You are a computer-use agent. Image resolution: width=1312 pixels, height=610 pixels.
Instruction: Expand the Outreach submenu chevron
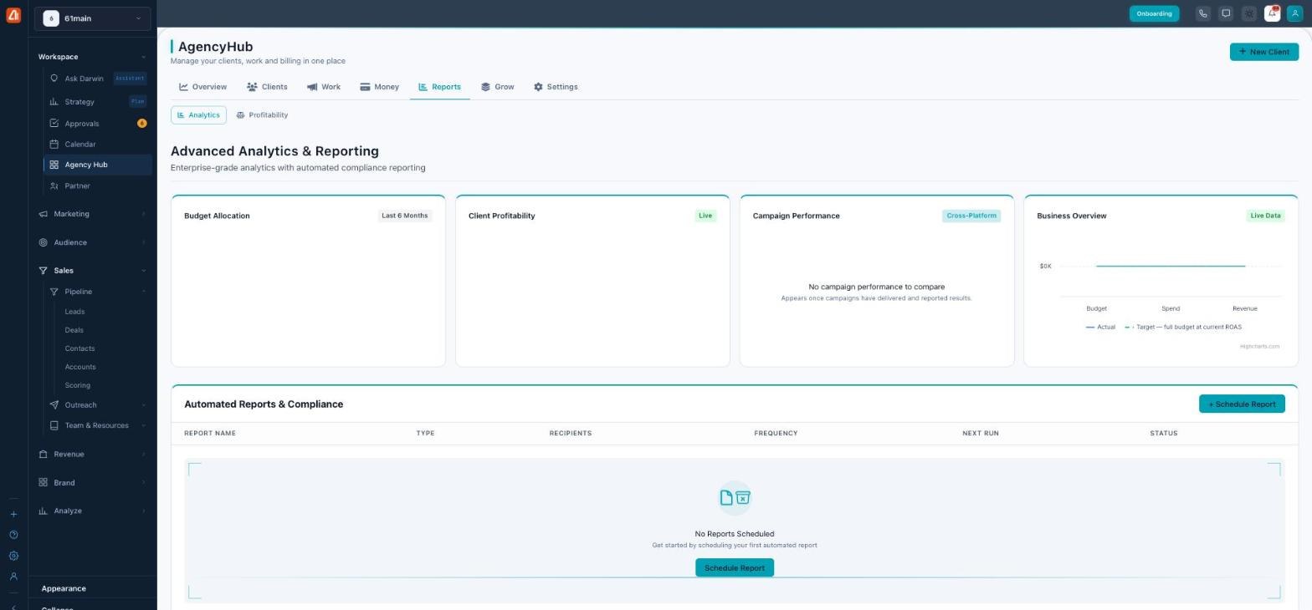pyautogui.click(x=143, y=405)
